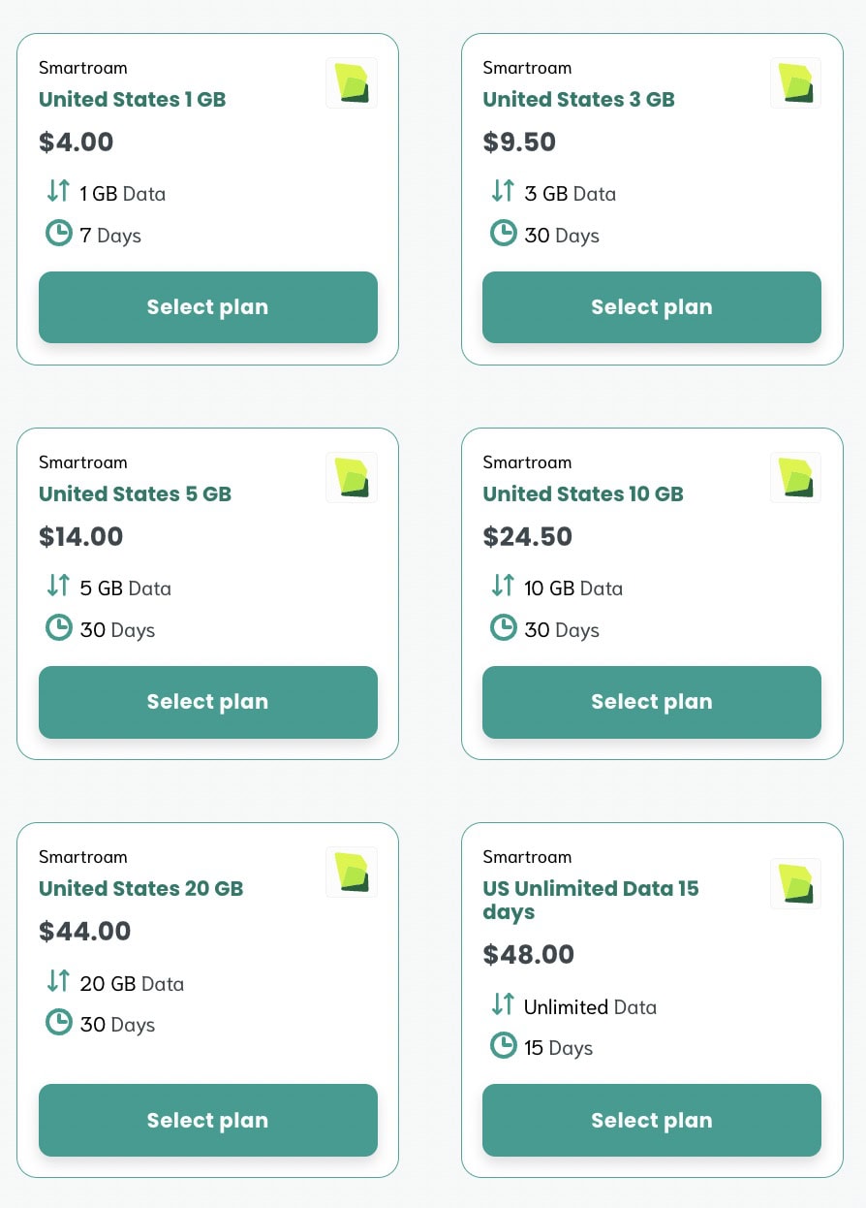Click the $44.00 price on the 20 GB plan
Viewport: 866px width, 1208px height.
point(84,931)
